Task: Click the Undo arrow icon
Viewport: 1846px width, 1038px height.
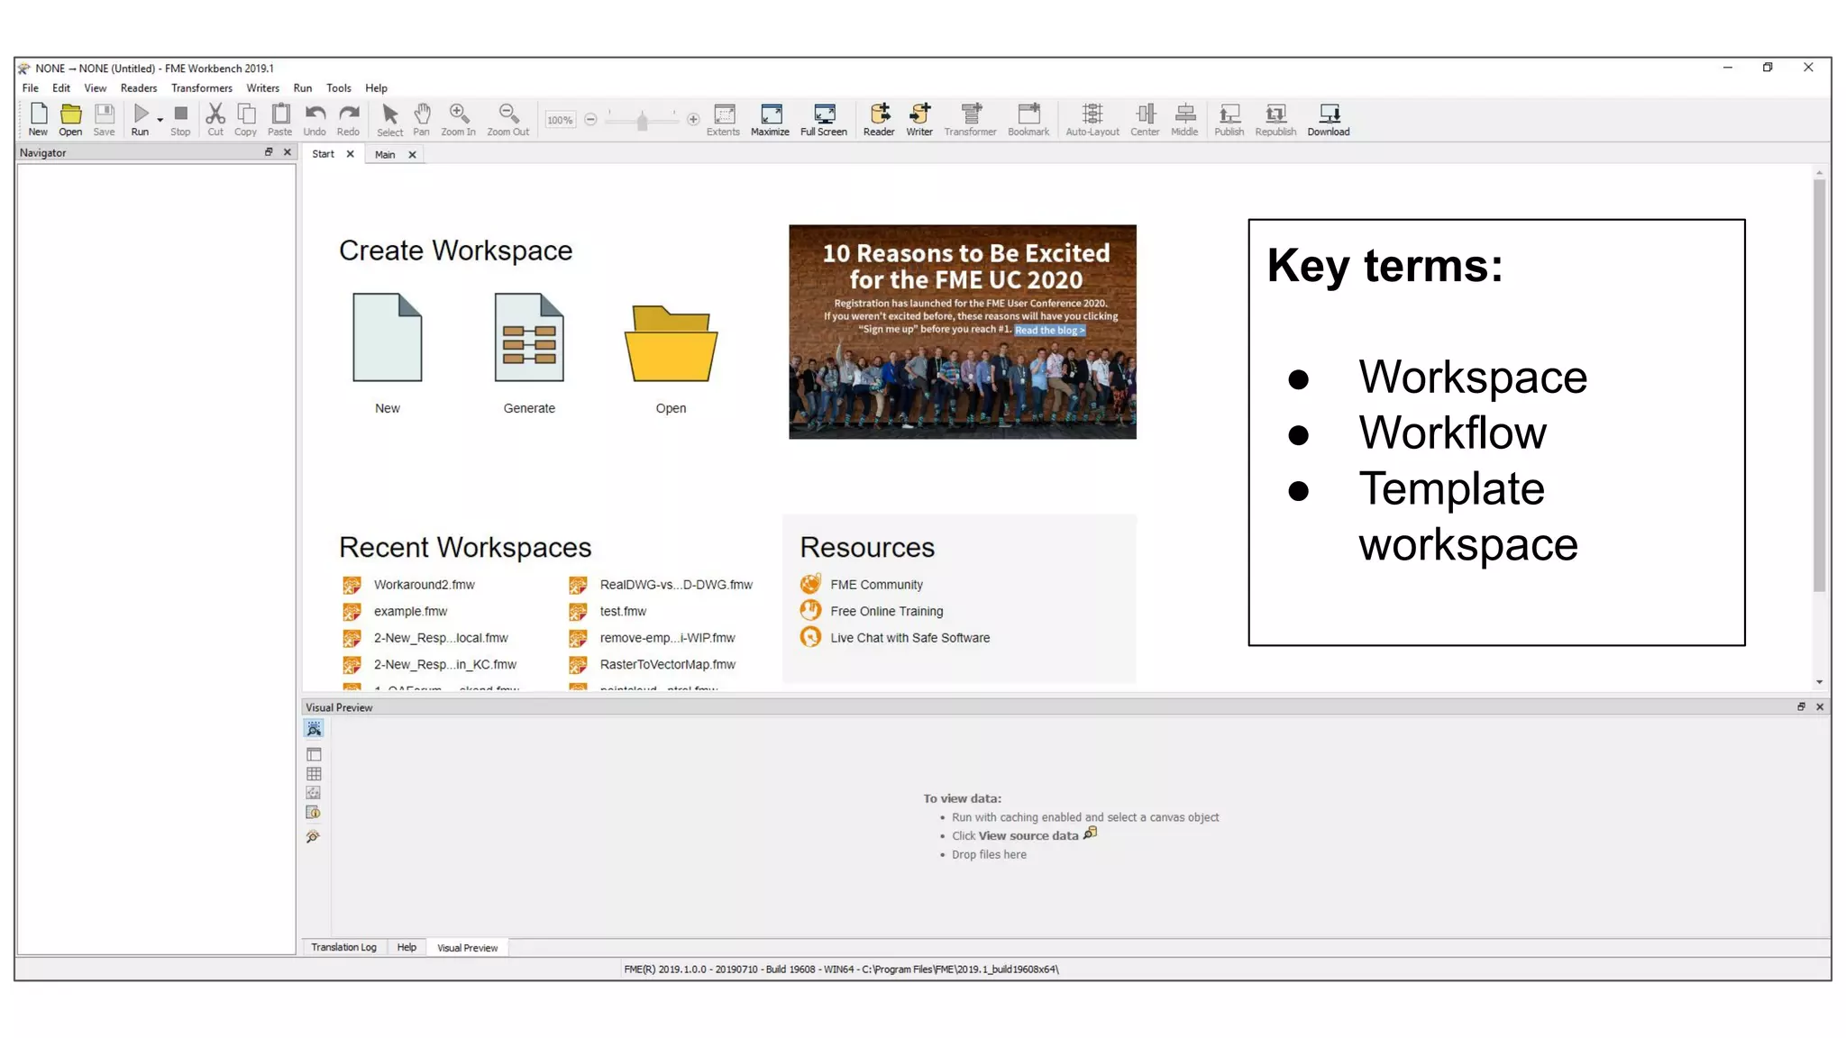Action: click(315, 119)
